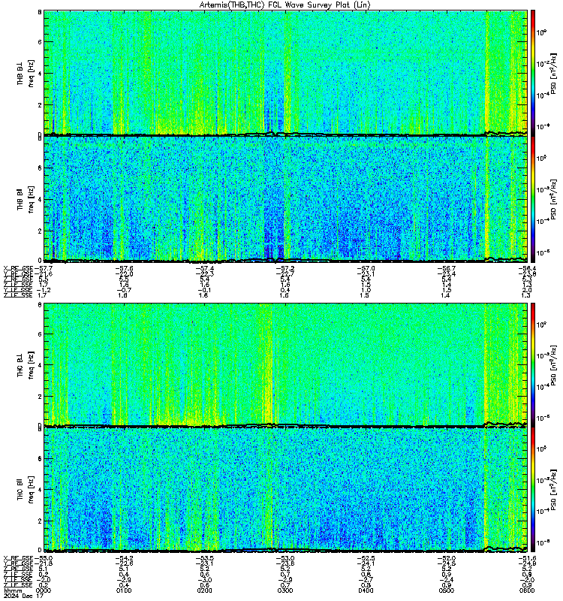
Task: Click the PSD [nT²/Hz] label of the THC B∥ color bar
Action: pos(553,490)
